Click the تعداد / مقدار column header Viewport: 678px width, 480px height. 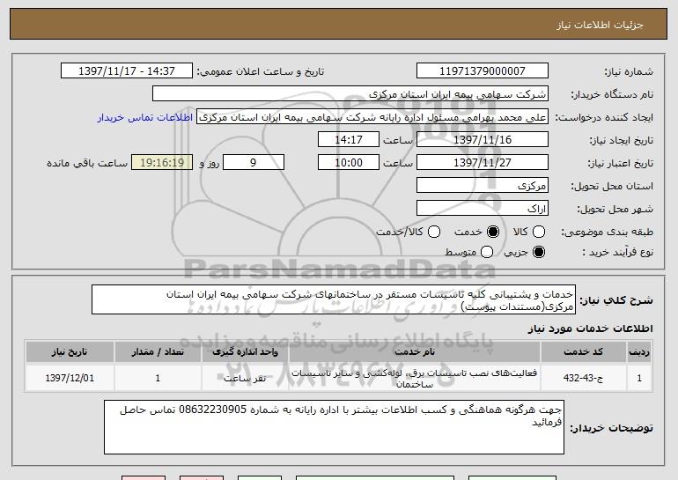(x=158, y=352)
